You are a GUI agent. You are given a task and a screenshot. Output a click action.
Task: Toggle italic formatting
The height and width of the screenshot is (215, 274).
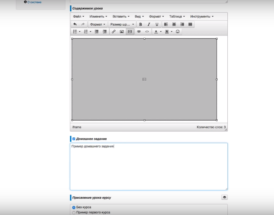click(x=149, y=24)
